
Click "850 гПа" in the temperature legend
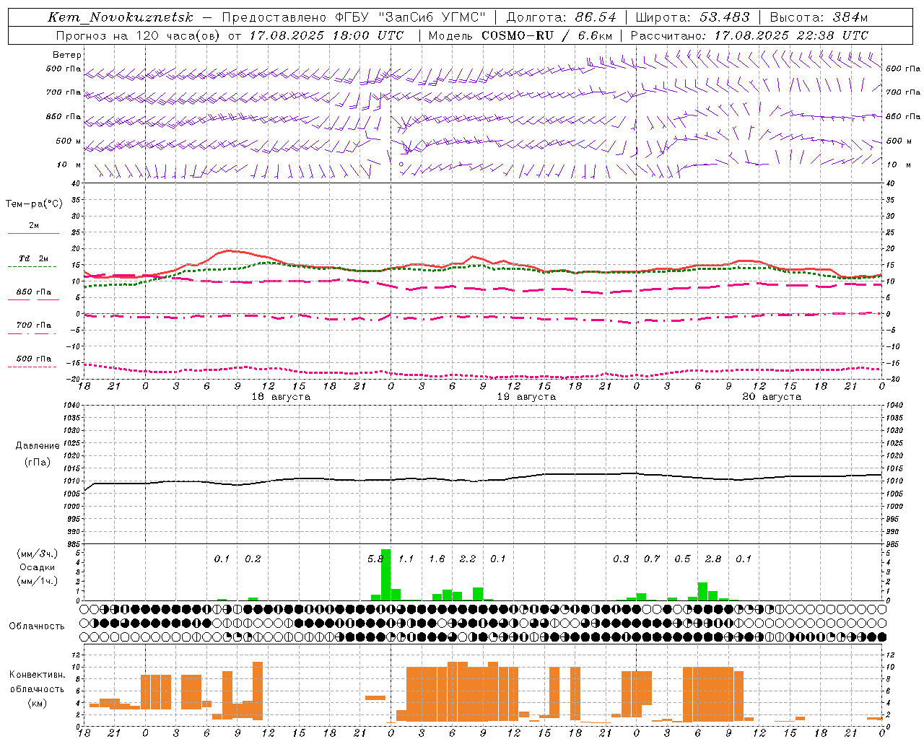point(34,292)
